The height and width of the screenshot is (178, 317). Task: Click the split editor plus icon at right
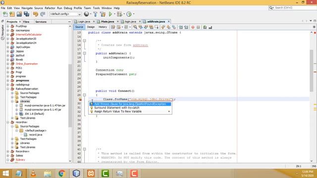(314, 27)
